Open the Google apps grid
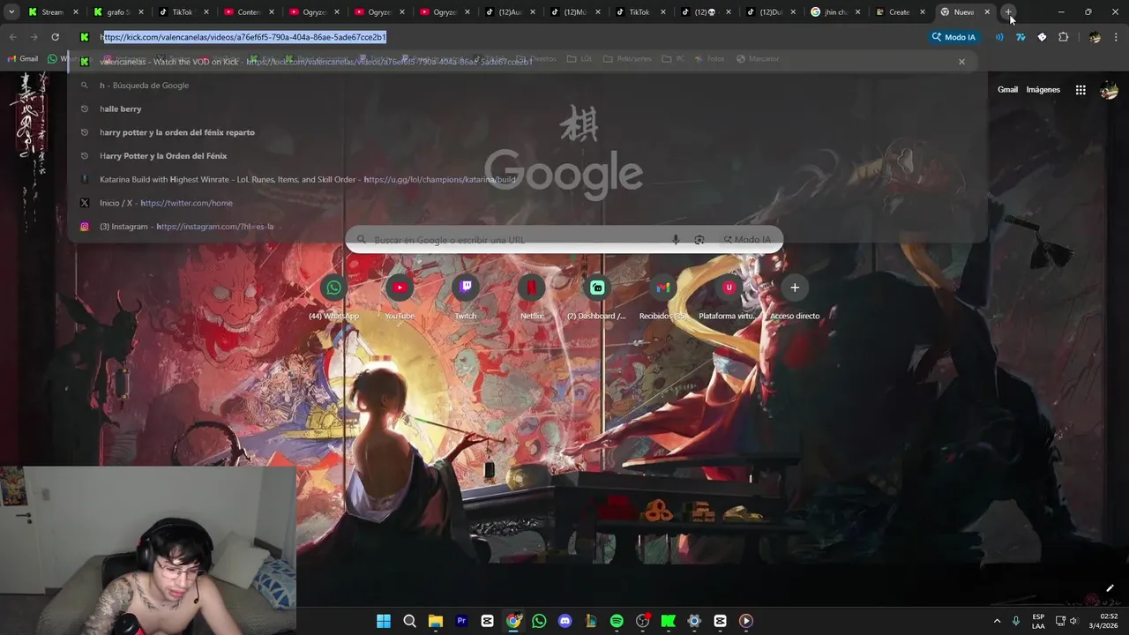This screenshot has height=635, width=1129. [1080, 90]
